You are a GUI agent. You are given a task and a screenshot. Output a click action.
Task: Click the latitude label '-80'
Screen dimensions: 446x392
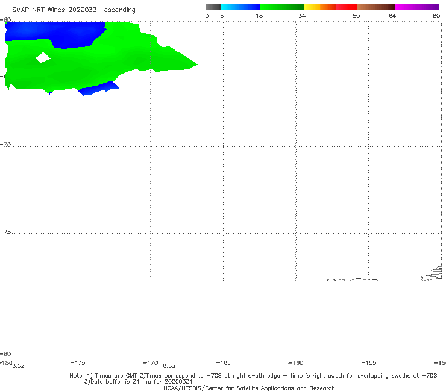coord(5,353)
